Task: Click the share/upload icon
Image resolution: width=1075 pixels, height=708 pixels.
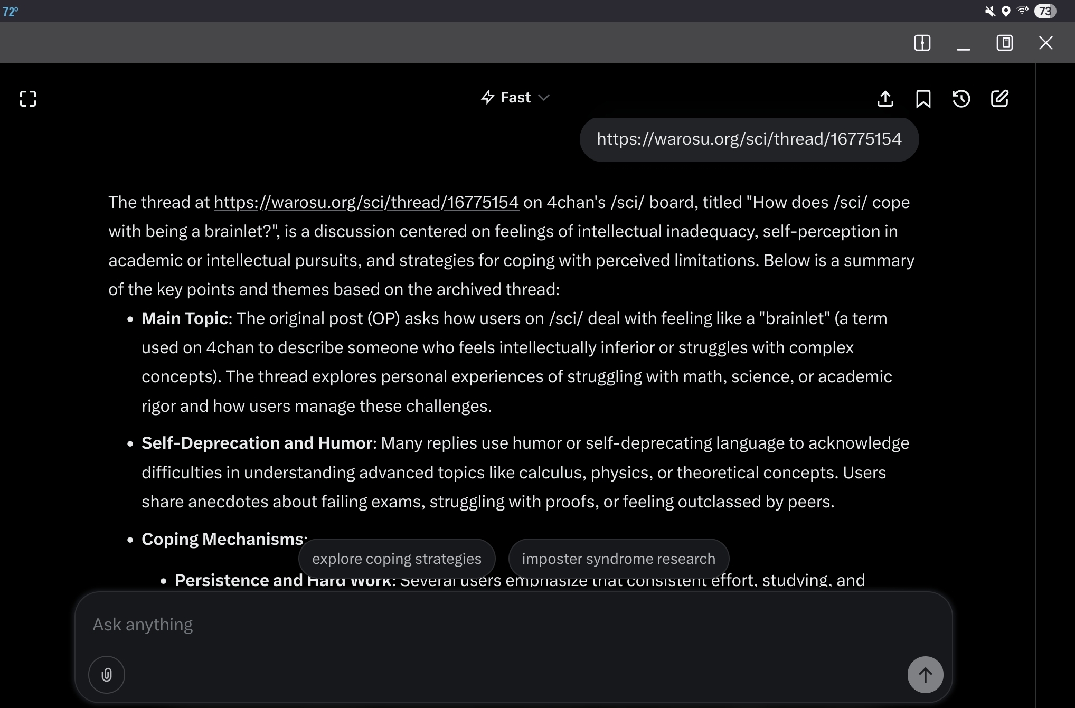Action: click(885, 99)
